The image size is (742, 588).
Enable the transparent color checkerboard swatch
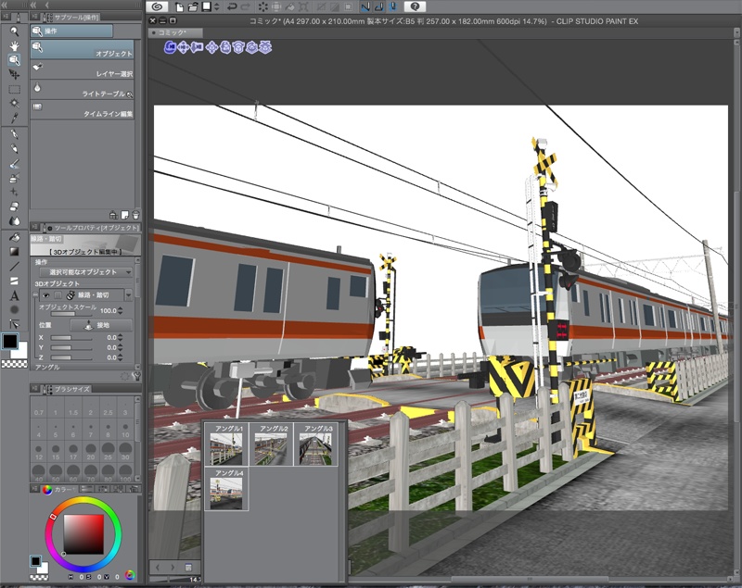point(13,364)
